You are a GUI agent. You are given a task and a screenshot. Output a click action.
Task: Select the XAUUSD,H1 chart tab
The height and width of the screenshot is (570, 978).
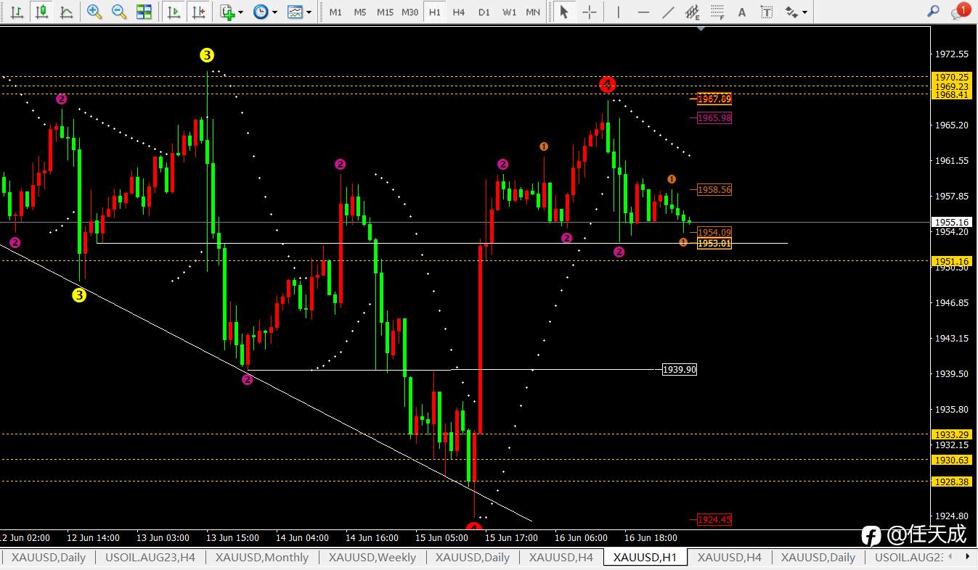click(x=645, y=558)
